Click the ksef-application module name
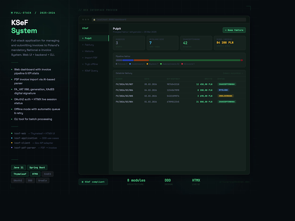295x221 pixels. pyautogui.click(x=26, y=138)
